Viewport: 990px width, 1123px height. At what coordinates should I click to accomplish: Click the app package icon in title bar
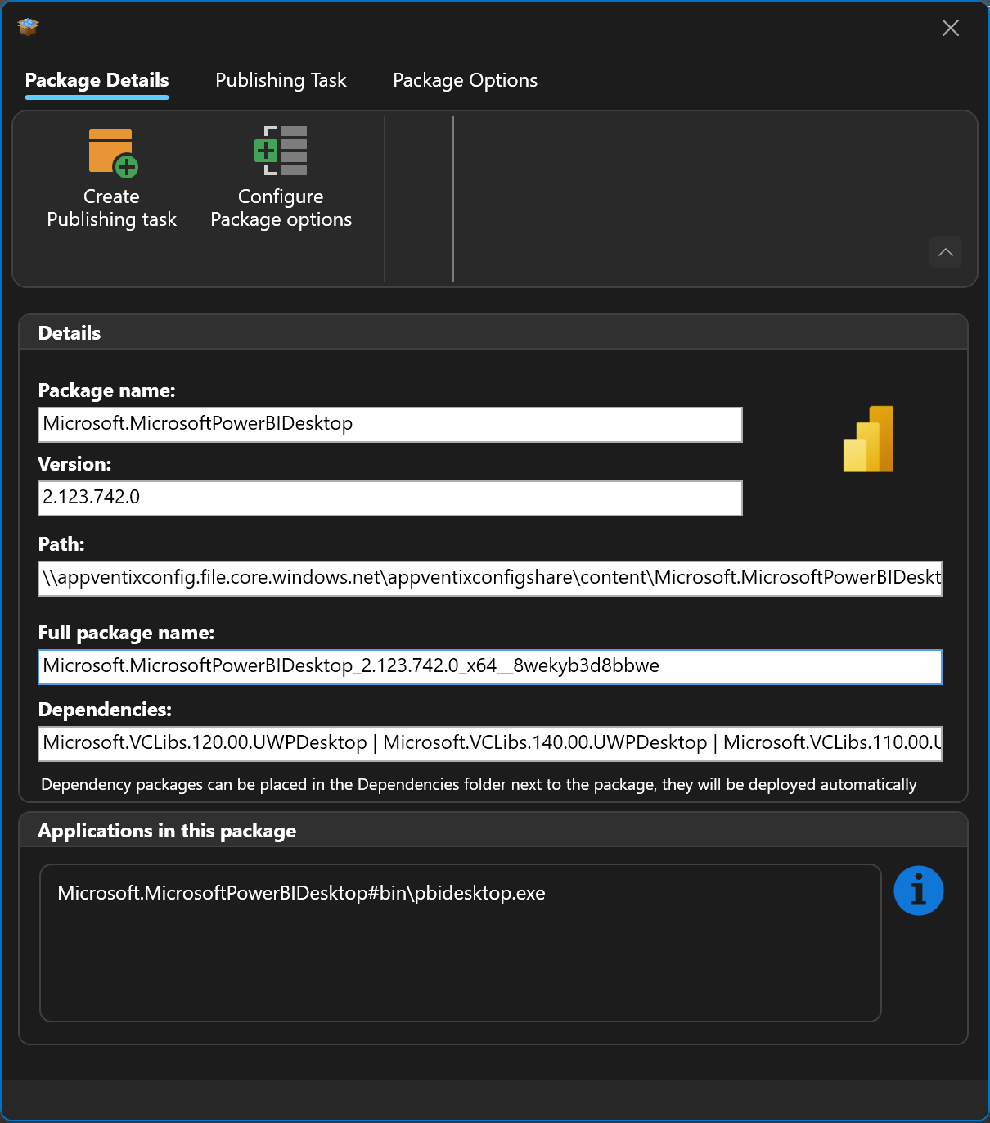click(x=28, y=26)
